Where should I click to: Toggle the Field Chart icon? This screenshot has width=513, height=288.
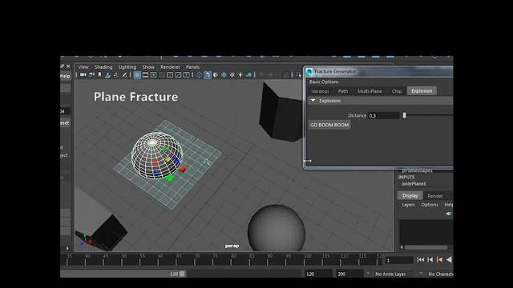pos(170,75)
